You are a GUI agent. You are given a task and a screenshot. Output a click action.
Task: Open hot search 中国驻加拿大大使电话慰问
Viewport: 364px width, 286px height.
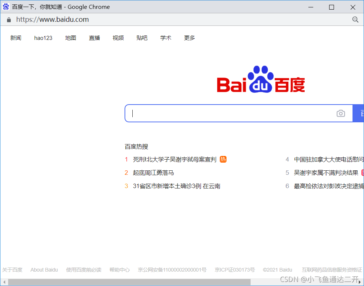pos(329,159)
